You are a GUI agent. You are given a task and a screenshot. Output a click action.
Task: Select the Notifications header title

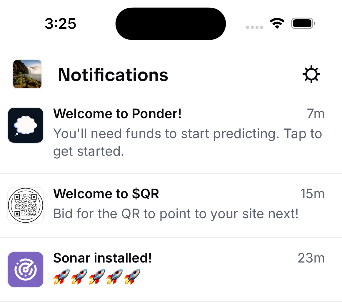click(x=113, y=75)
